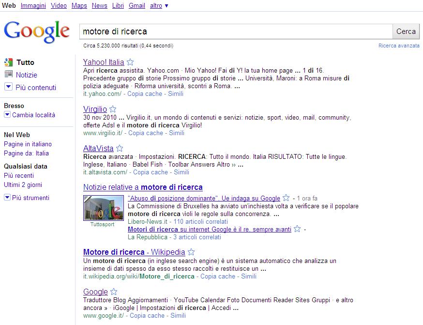Click the result count text "Circa 5.230.000 risultati"

[111, 46]
